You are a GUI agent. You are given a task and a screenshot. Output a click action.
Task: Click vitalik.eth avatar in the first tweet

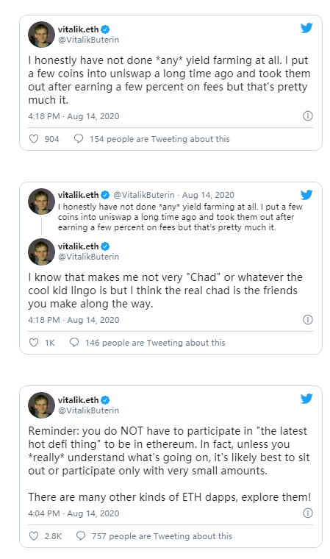click(x=41, y=35)
